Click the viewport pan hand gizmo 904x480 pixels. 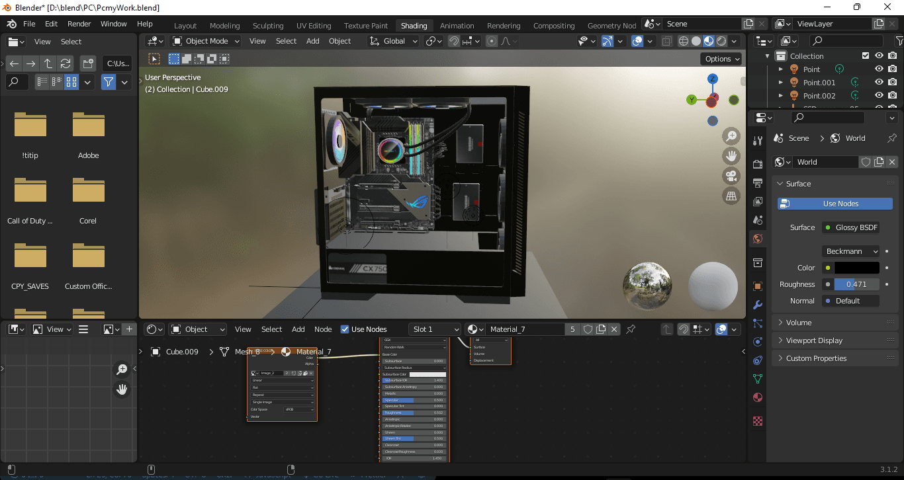coord(731,157)
